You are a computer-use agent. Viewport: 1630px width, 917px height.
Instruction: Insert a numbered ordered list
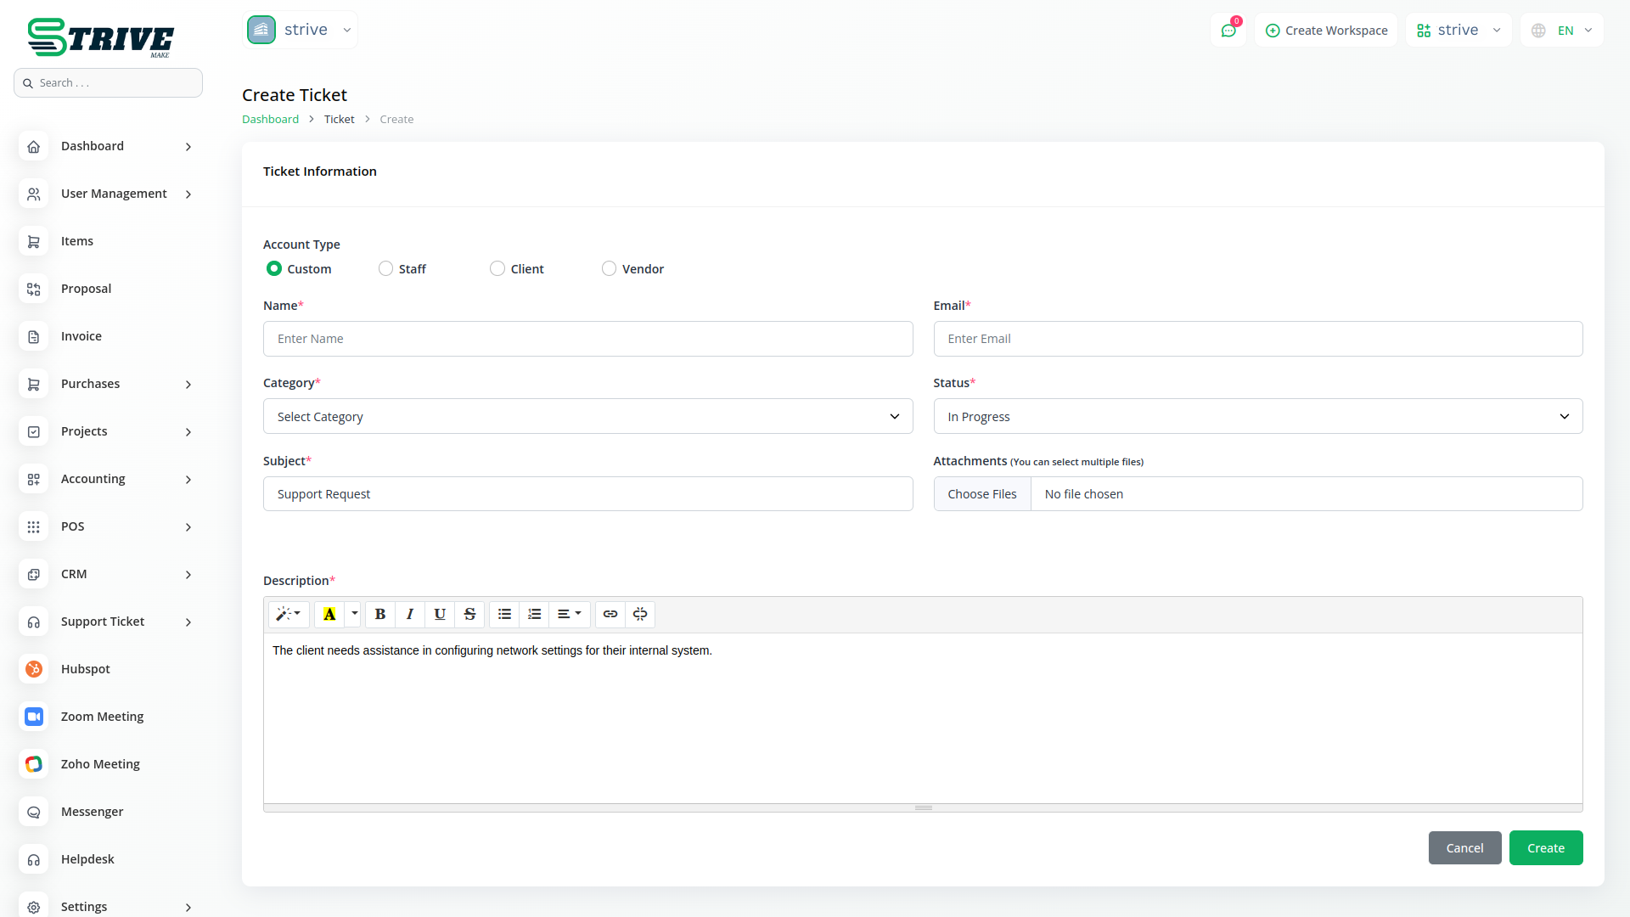tap(534, 614)
